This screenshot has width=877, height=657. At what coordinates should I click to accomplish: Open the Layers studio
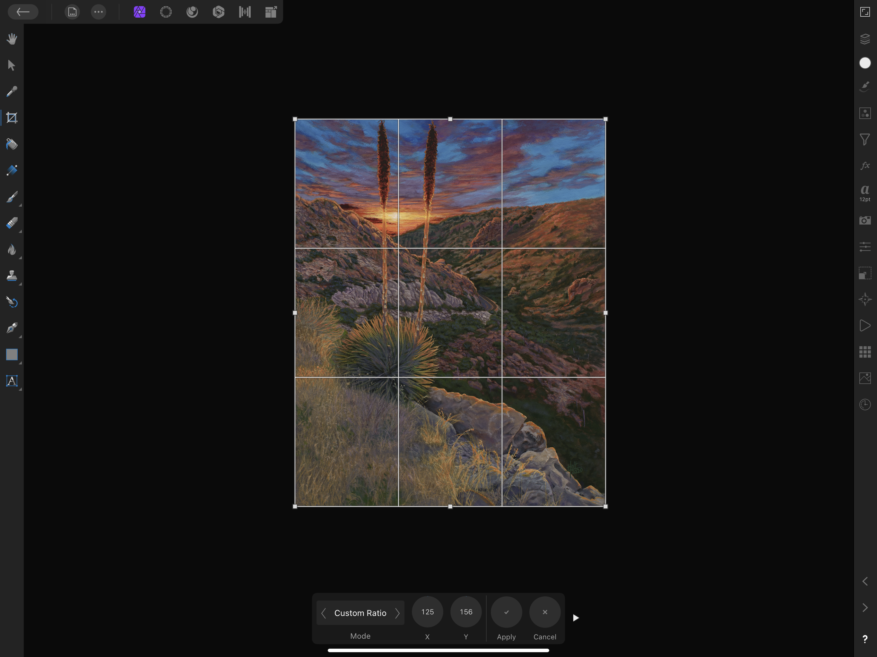pyautogui.click(x=865, y=39)
